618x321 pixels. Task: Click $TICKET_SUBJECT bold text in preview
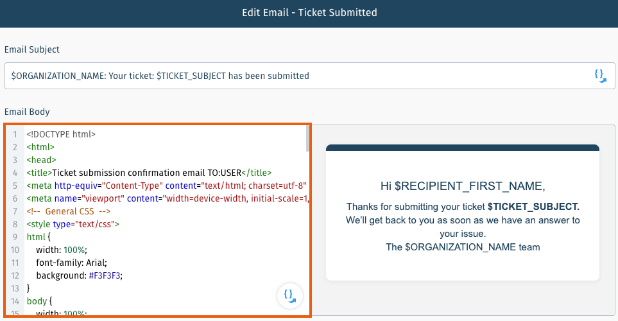click(533, 207)
